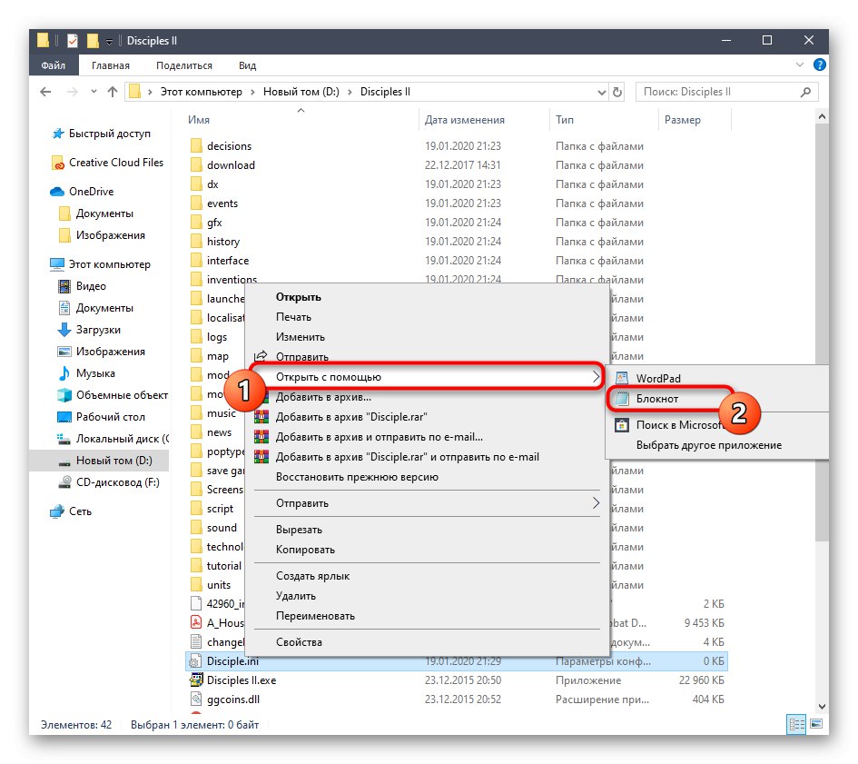The width and height of the screenshot is (858, 764).
Task: Open Рабочий стол in sidebar
Action: [102, 417]
